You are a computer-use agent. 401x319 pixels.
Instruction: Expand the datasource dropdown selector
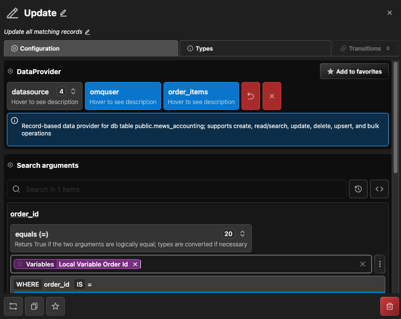click(x=73, y=91)
